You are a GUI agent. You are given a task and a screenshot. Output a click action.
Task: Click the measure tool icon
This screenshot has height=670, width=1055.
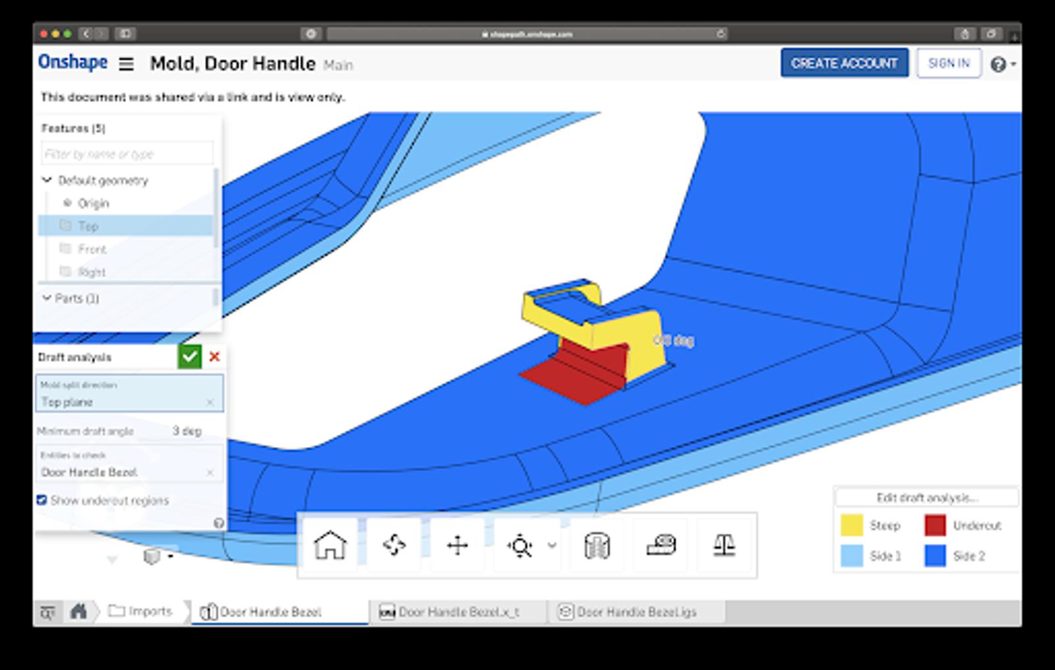[x=661, y=545]
